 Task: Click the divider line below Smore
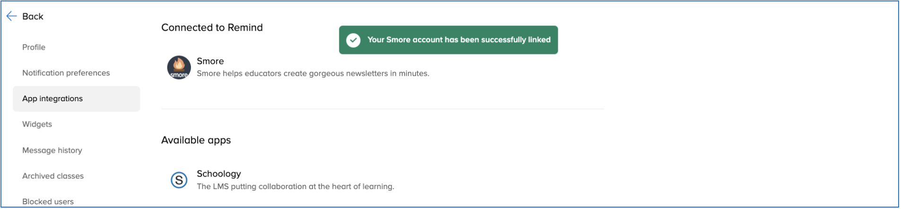point(382,109)
